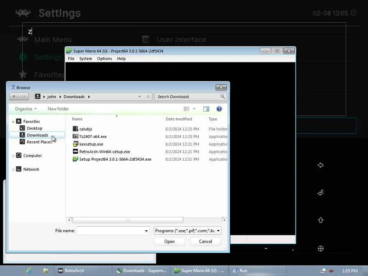Click the Computer icon in navigation pane
368x276 pixels.
coord(19,155)
